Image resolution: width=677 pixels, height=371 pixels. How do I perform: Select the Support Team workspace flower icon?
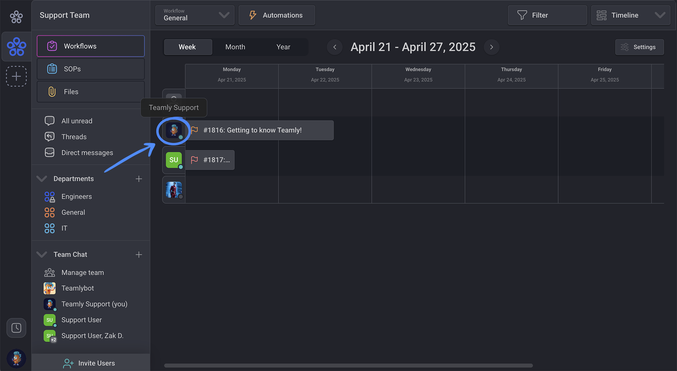(16, 47)
